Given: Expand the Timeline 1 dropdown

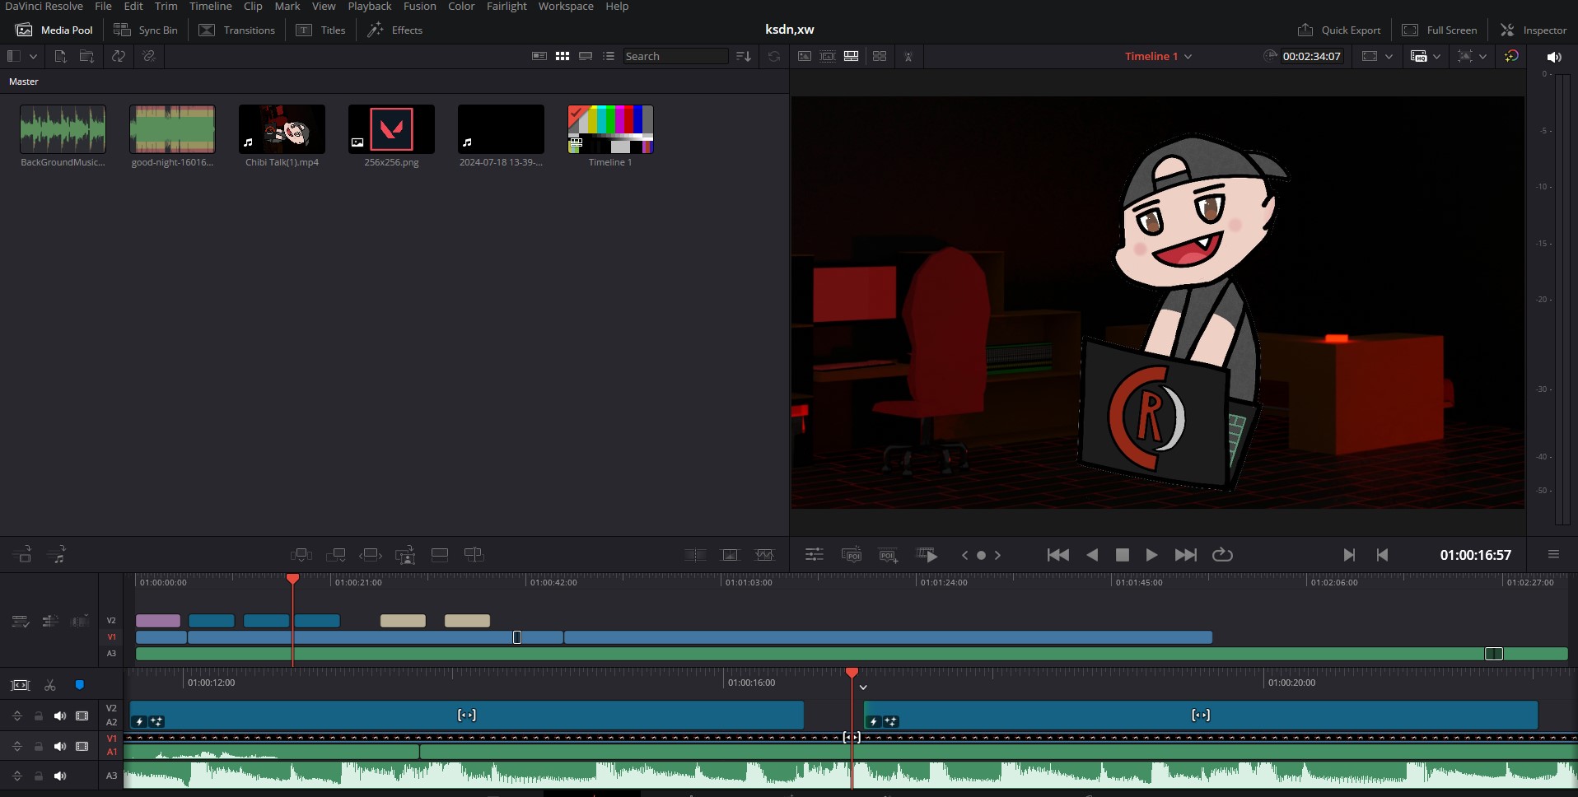Looking at the screenshot, I should (1188, 56).
